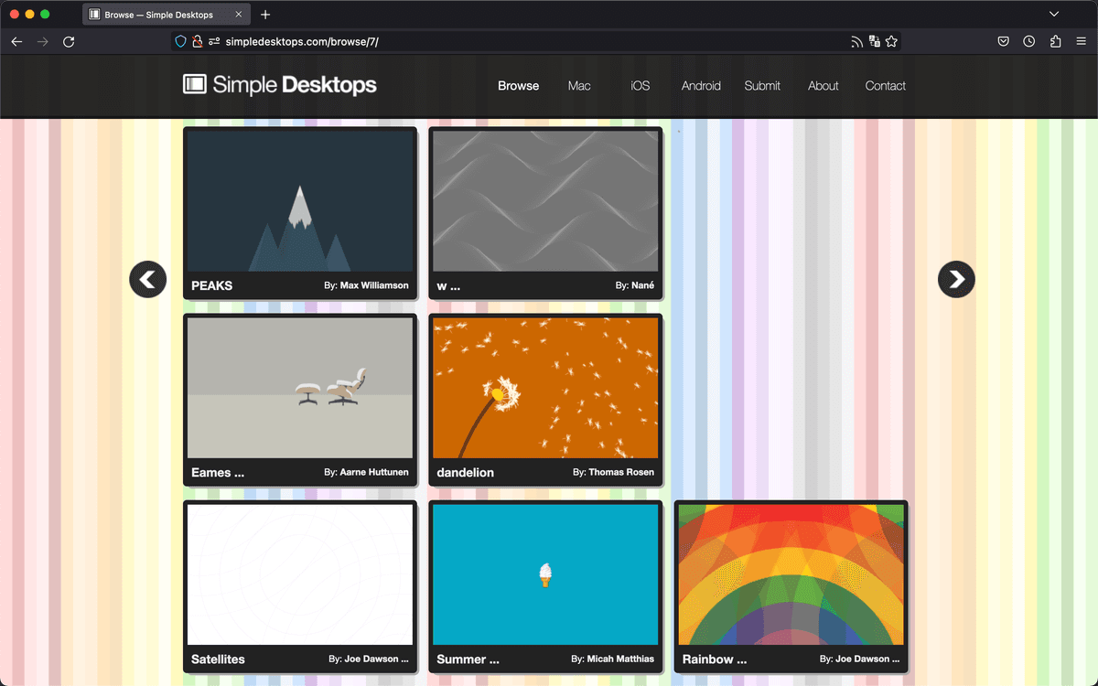Open the Pocket save icon
Screen dimensions: 1098x686
1004,41
